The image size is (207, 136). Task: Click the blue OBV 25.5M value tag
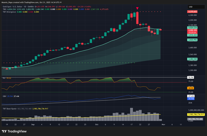pos(191,99)
